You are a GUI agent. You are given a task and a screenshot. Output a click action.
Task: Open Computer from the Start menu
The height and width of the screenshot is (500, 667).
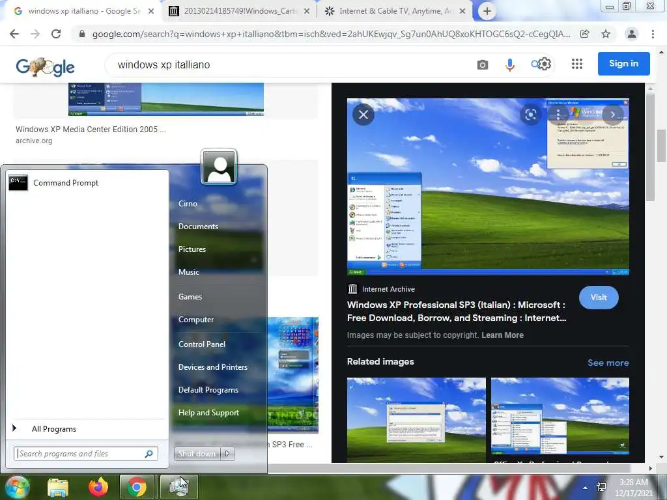(x=196, y=319)
